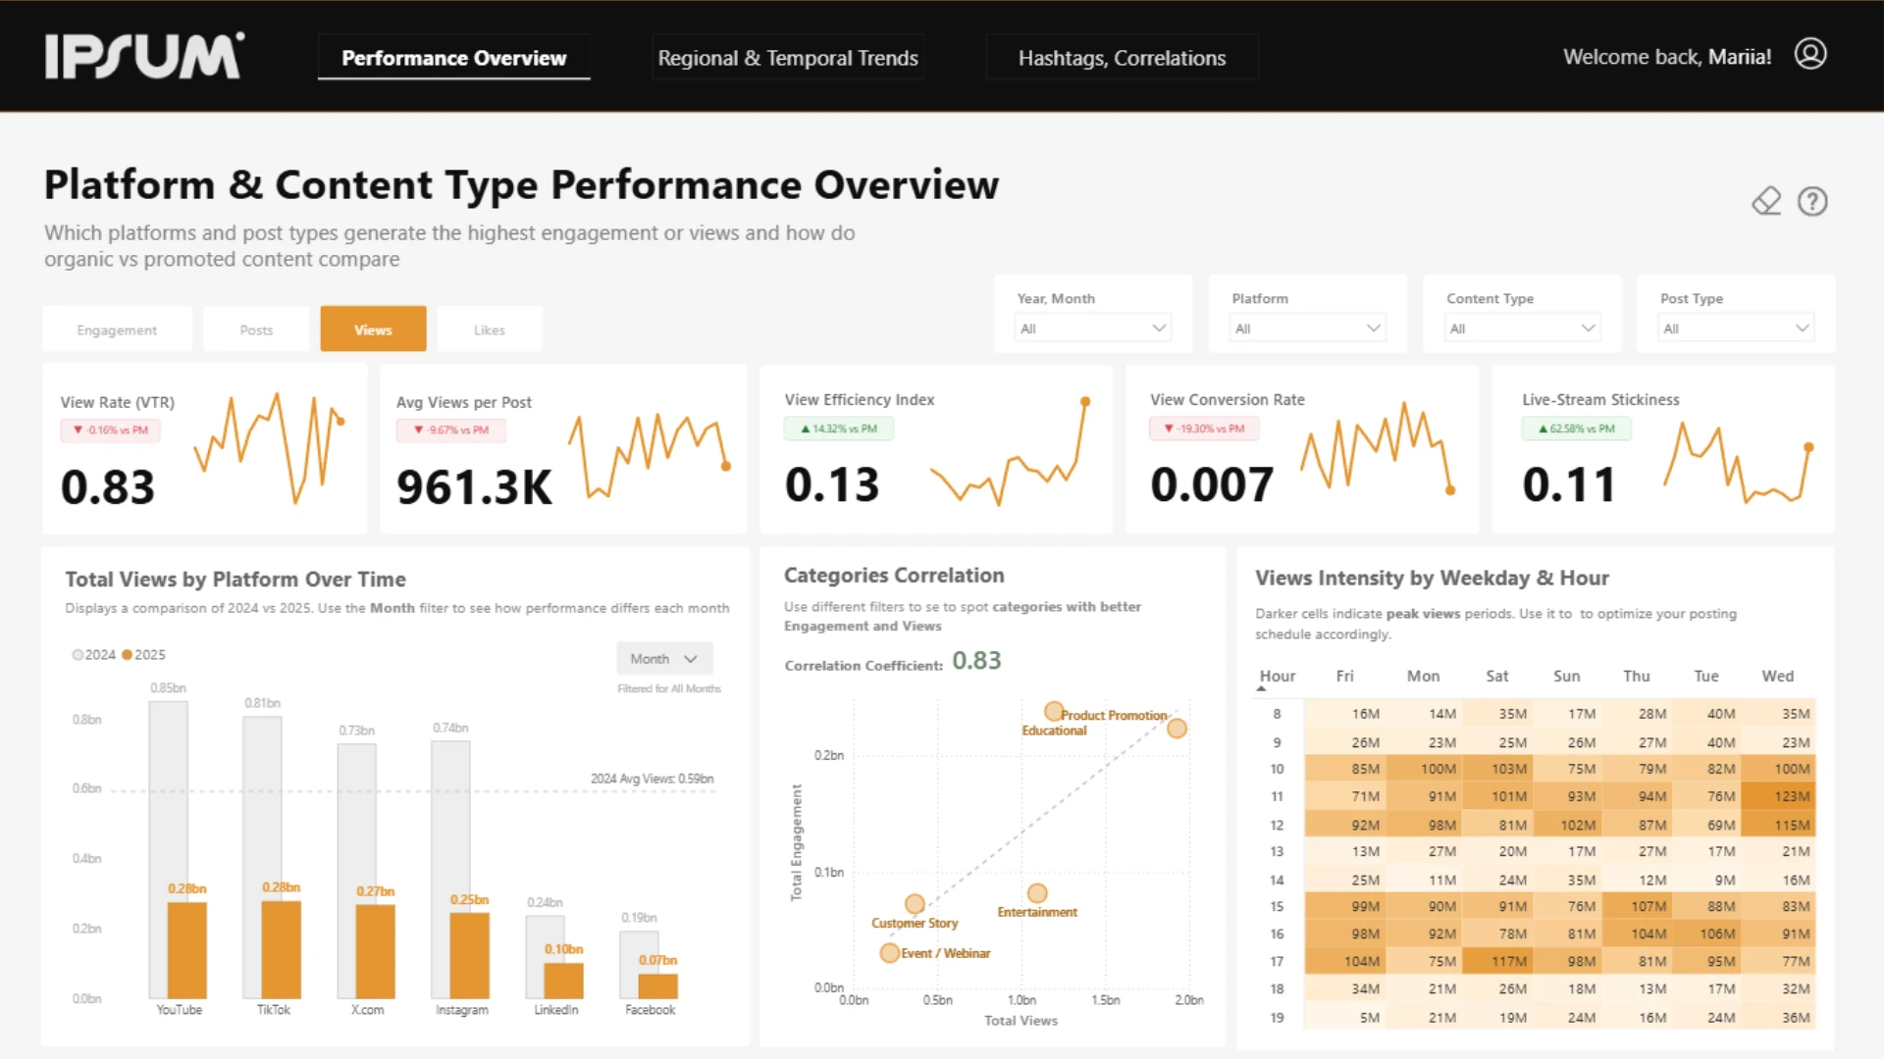
Task: Open the Platform filter dropdown
Action: pos(1306,328)
